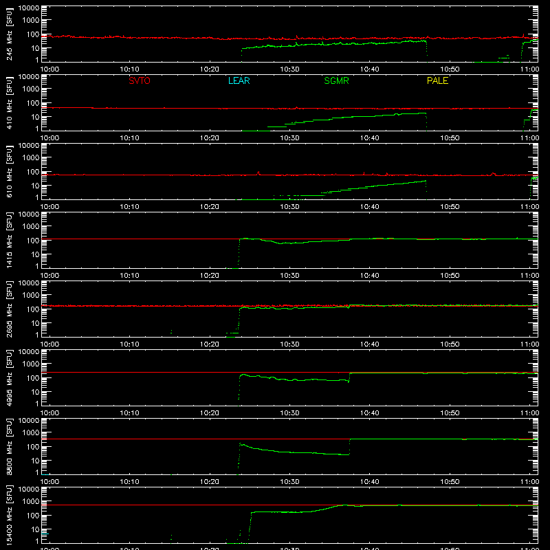Click 11:00 label beneath the 4995 MHz panel
This screenshot has width=550, height=550.
point(529,413)
